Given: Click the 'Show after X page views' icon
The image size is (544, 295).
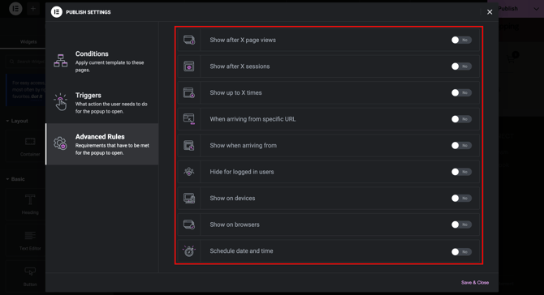Looking at the screenshot, I should pyautogui.click(x=189, y=40).
